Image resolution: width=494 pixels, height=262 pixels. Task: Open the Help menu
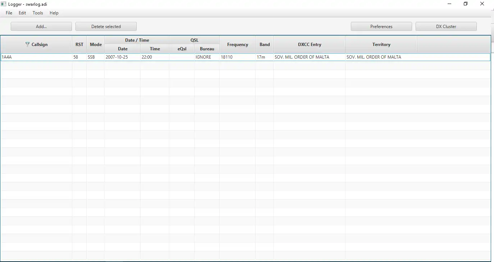(x=54, y=13)
